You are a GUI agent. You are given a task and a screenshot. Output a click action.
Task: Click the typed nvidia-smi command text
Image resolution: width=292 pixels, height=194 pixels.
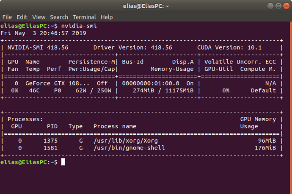pyautogui.click(x=79, y=25)
